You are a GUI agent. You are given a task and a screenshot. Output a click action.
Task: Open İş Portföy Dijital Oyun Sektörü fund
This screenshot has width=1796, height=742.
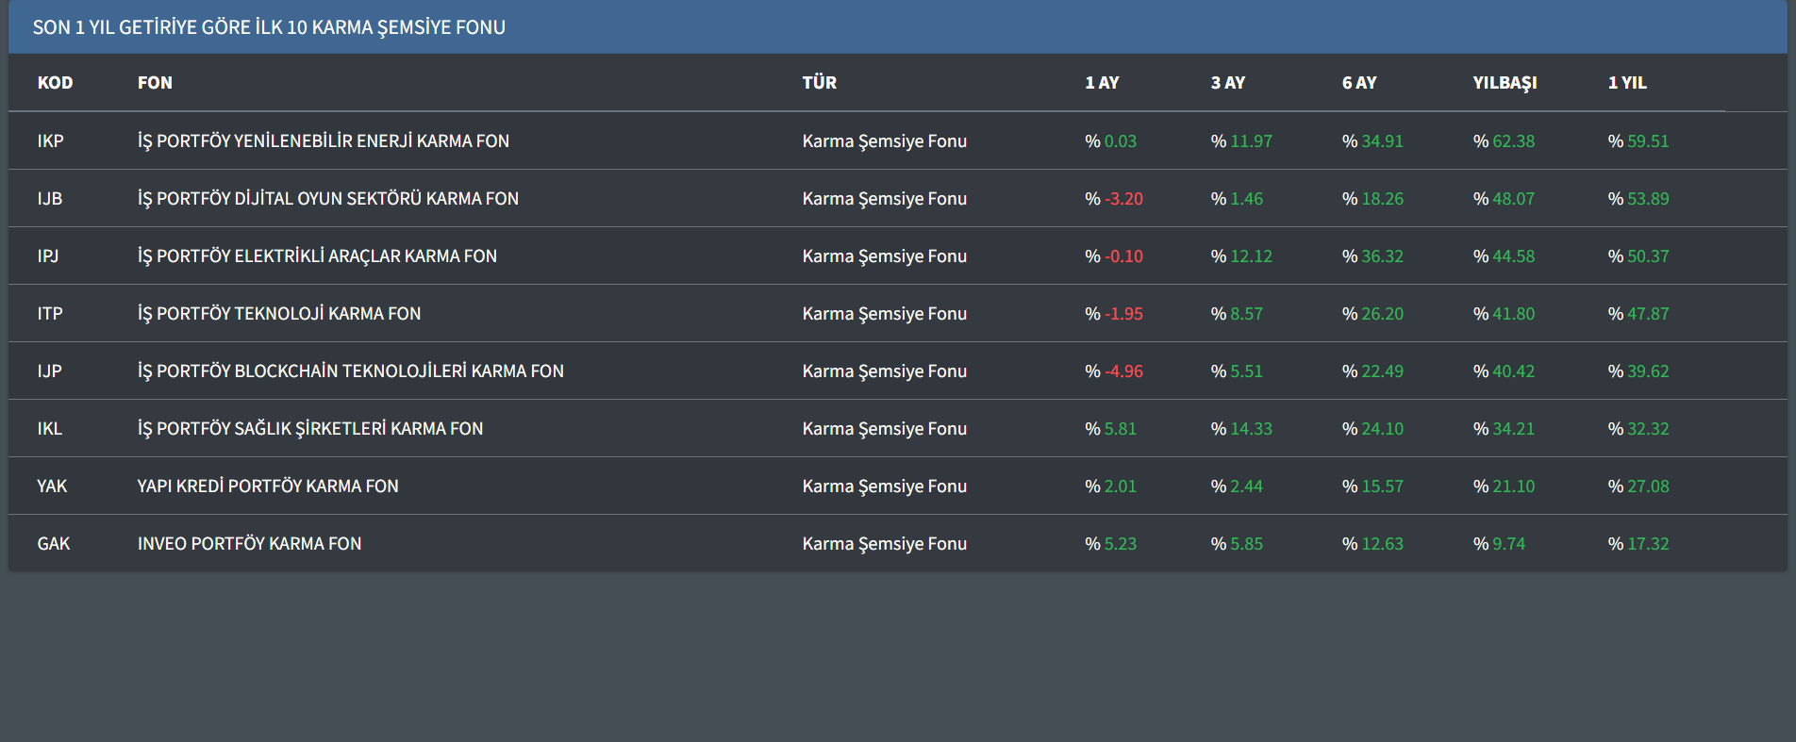point(327,199)
